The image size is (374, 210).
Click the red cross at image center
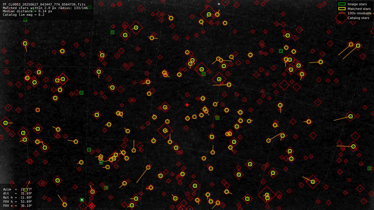coord(187,105)
